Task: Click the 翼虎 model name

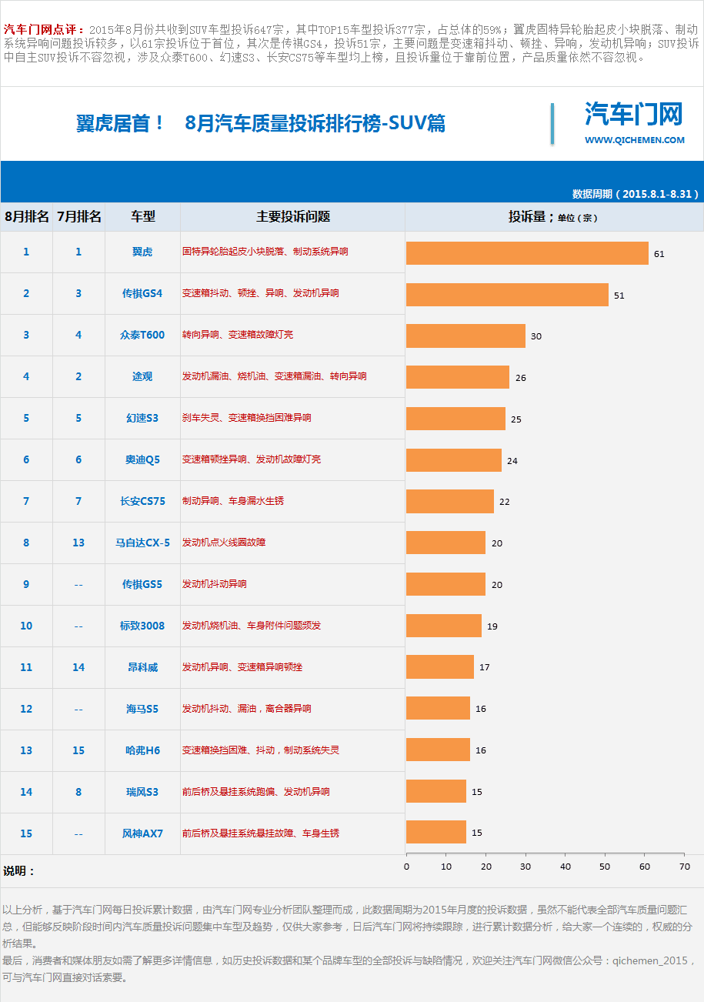Action: (x=142, y=252)
